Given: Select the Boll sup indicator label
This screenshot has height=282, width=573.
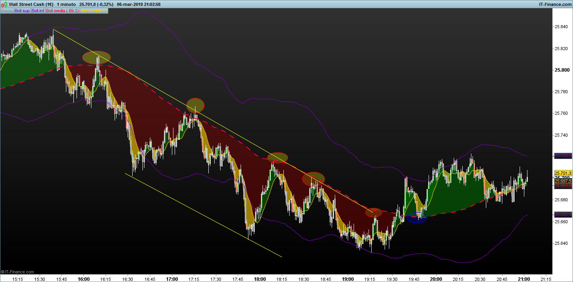Looking at the screenshot, I should pos(22,11).
